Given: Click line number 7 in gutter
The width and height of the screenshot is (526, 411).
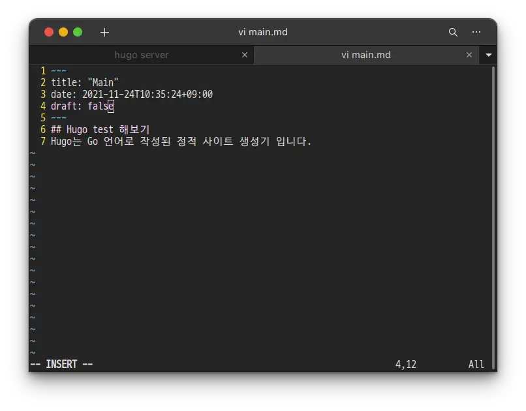Looking at the screenshot, I should click(43, 141).
